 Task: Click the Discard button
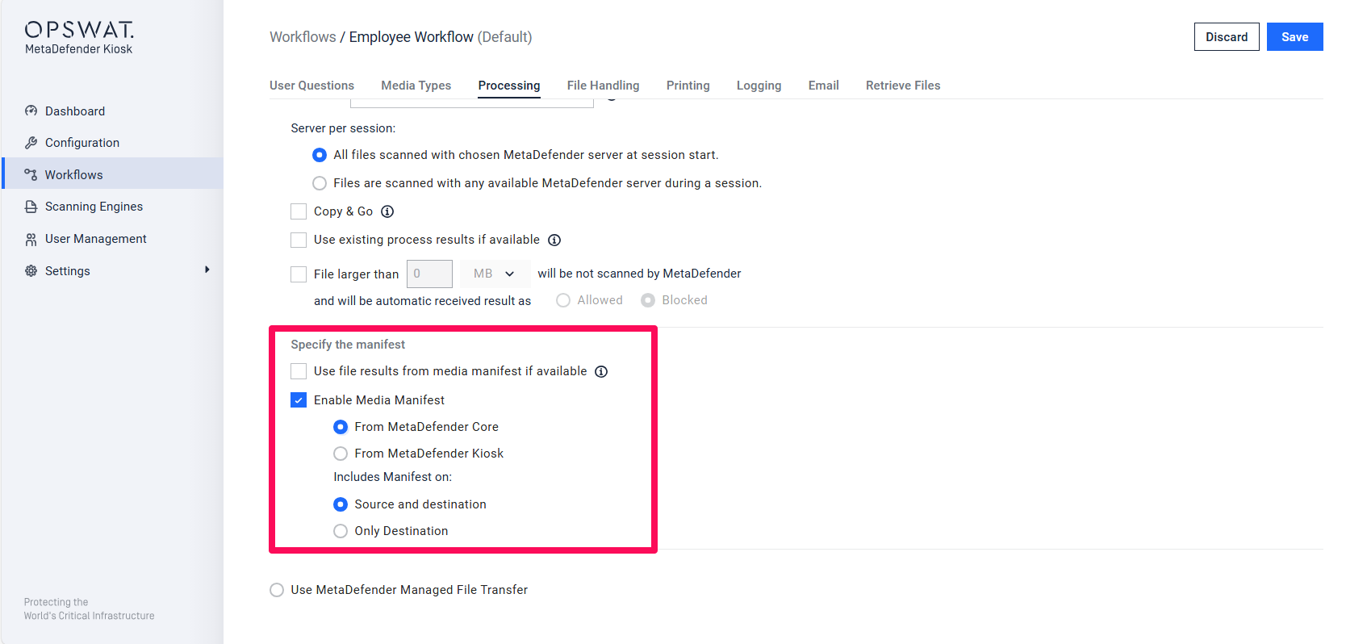(x=1227, y=37)
